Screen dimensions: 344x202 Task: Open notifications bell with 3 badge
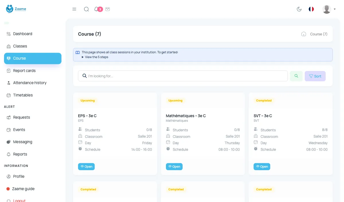(x=98, y=9)
